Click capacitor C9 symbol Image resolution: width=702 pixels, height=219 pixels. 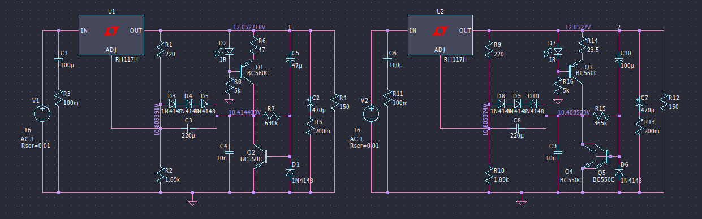558,152
